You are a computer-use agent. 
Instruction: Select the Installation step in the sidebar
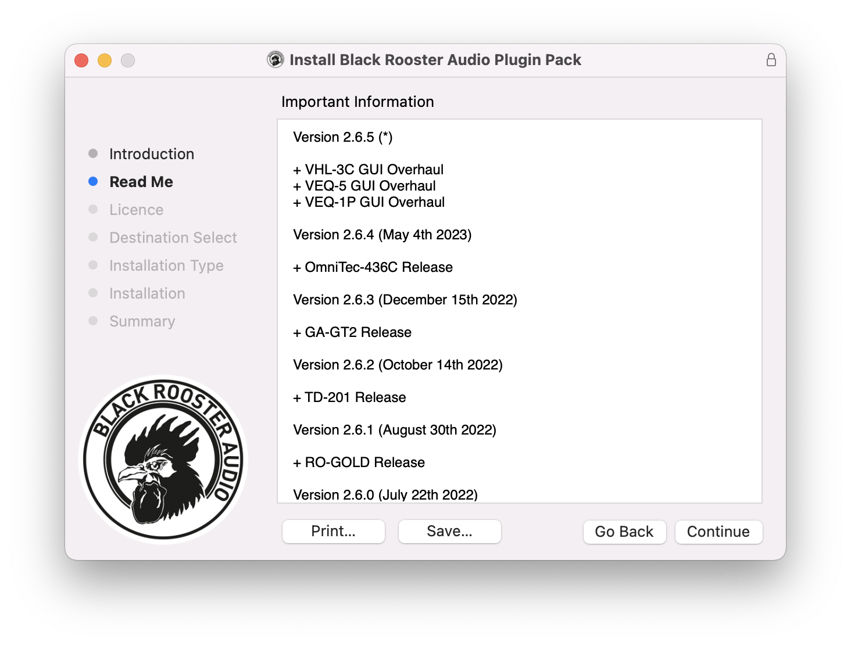137,293
